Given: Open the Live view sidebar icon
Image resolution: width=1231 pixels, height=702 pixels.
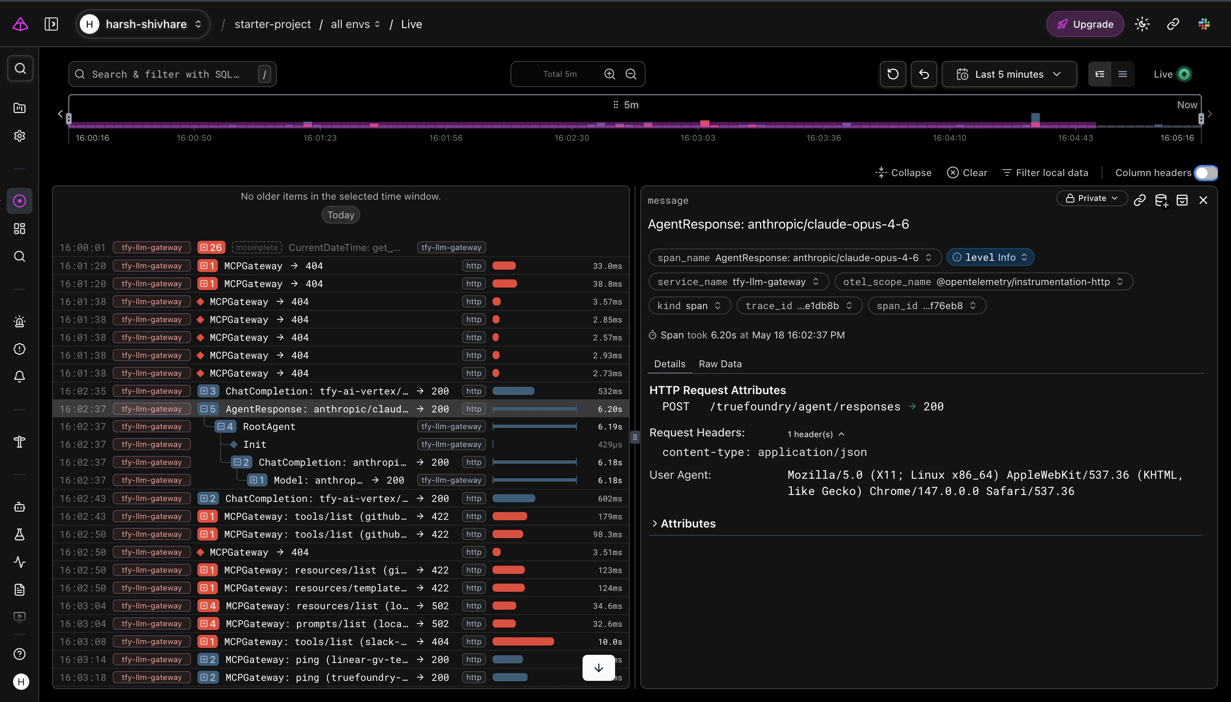Looking at the screenshot, I should (20, 201).
